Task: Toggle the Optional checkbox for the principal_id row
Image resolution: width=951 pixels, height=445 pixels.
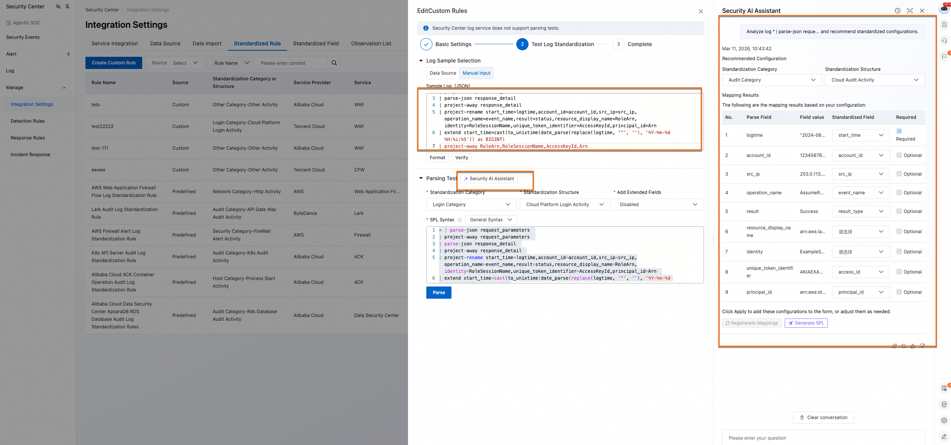Action: 899,292
